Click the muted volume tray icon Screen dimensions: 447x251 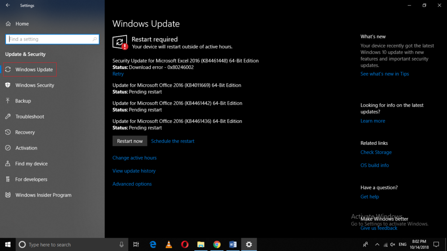click(393, 244)
